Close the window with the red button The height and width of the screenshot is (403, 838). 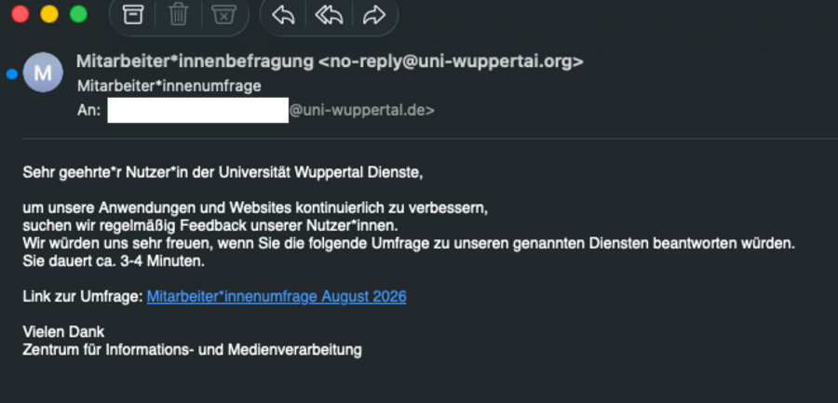point(20,14)
